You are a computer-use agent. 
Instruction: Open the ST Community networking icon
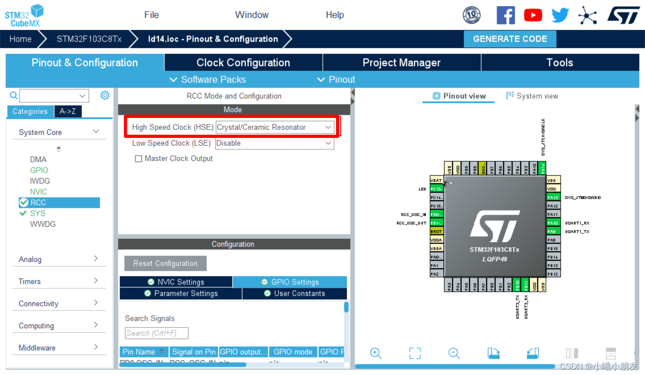587,15
